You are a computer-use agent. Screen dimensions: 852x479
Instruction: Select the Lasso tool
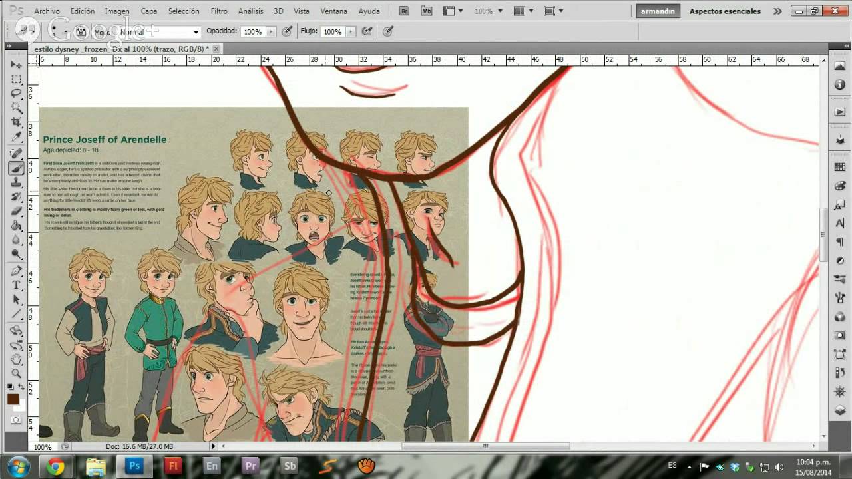[17, 94]
